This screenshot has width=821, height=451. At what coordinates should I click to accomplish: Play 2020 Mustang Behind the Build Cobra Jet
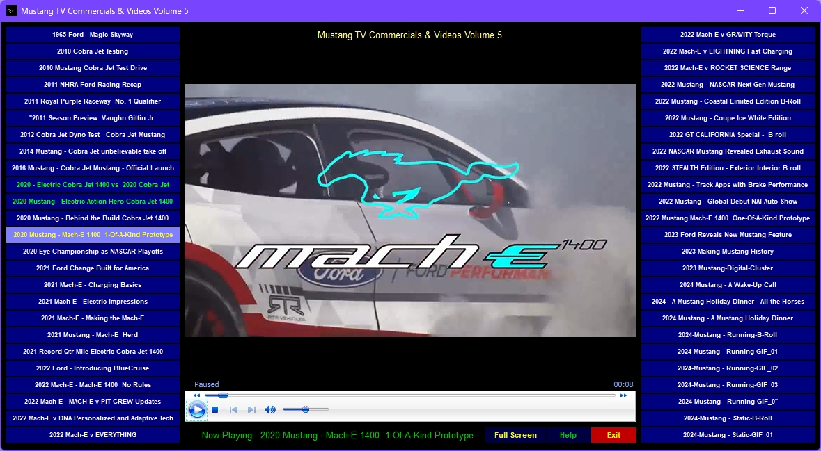pyautogui.click(x=93, y=218)
